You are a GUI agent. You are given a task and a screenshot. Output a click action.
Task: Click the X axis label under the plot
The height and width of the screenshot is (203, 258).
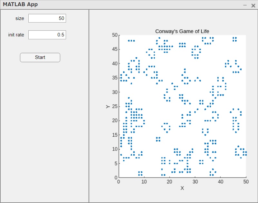click(x=182, y=188)
